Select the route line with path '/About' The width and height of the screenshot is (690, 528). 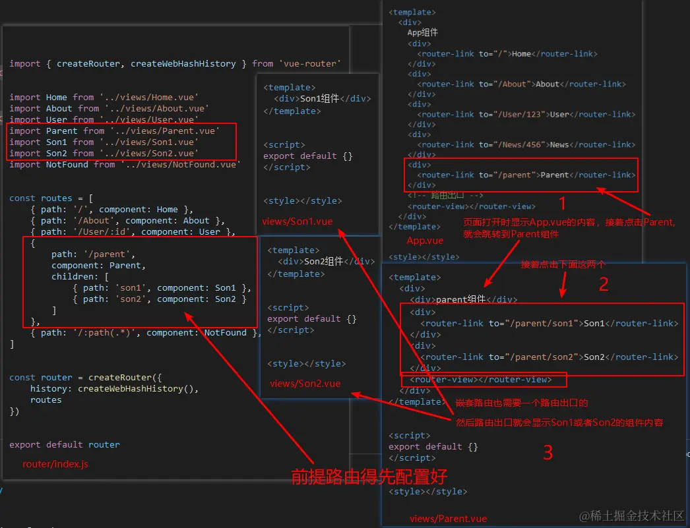coord(127,221)
